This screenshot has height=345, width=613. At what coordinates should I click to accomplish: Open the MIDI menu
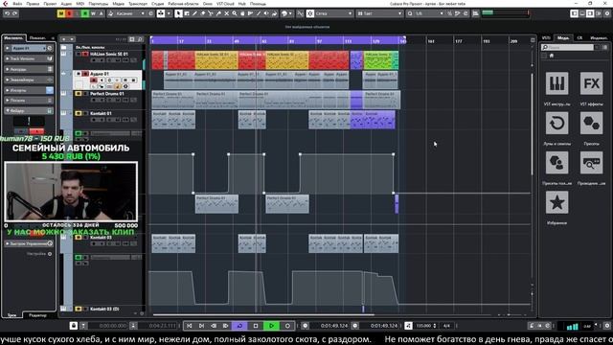pos(80,4)
